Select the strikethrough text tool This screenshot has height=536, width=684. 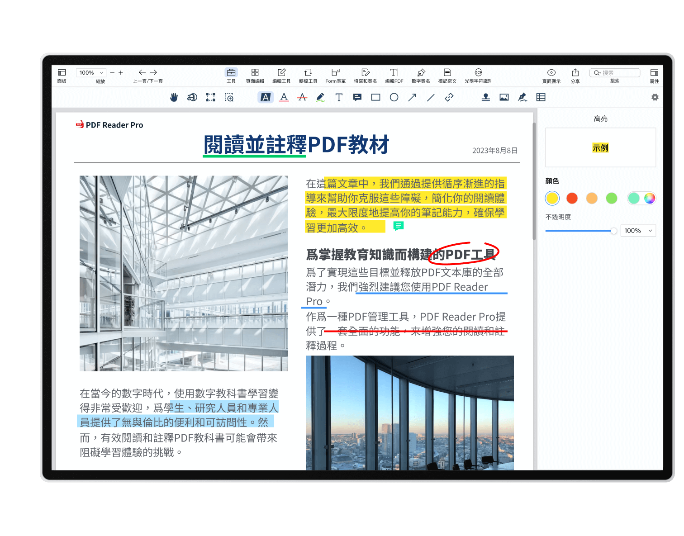[x=302, y=97]
